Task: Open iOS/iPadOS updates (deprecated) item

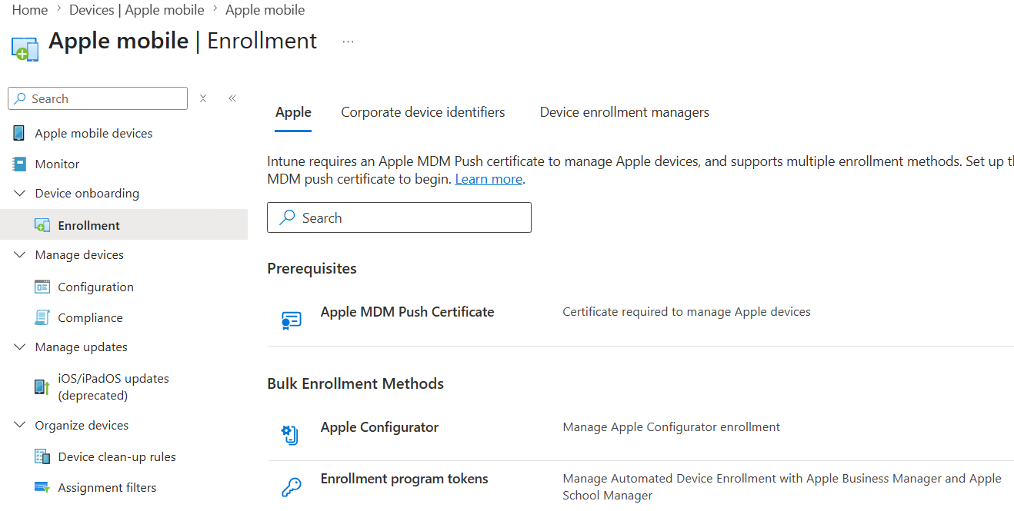Action: coord(113,387)
